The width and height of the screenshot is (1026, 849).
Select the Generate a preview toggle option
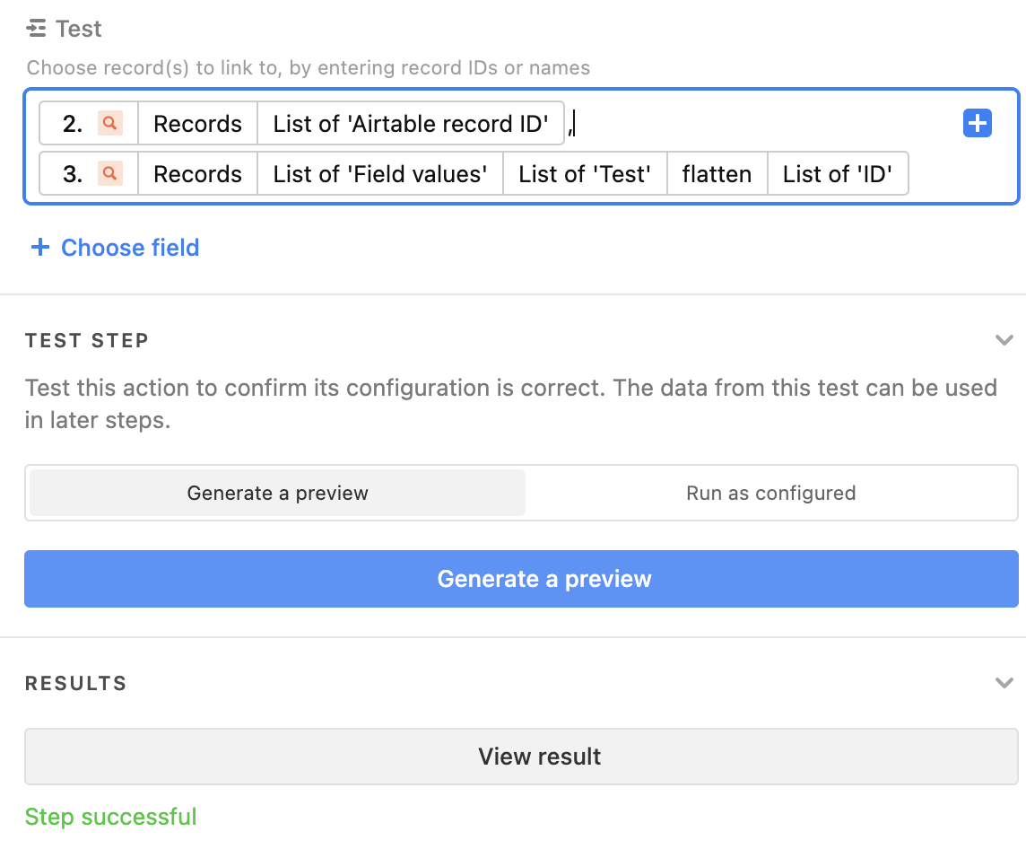click(x=277, y=493)
